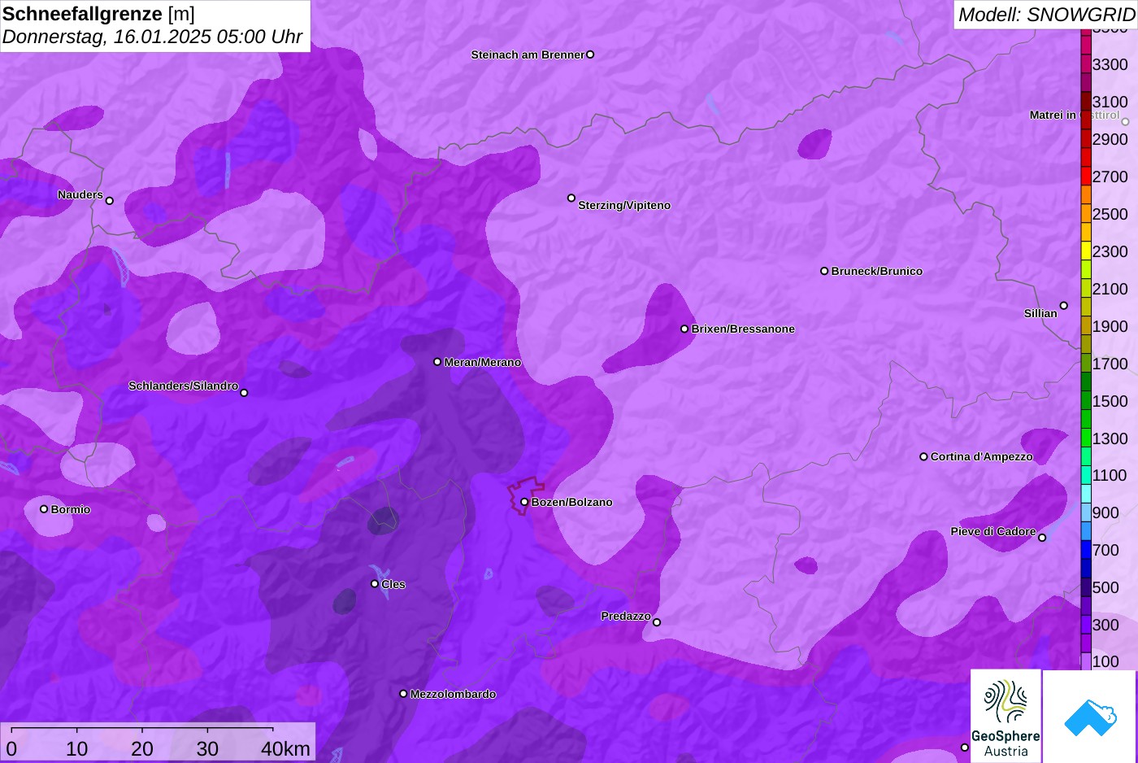Viewport: 1138px width, 763px height.
Task: Click the Sillian location marker dot
Action: pos(1063,306)
